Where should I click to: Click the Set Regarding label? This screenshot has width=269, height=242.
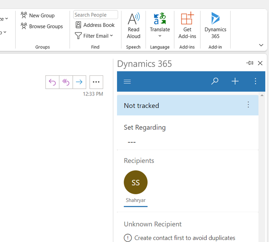click(145, 128)
